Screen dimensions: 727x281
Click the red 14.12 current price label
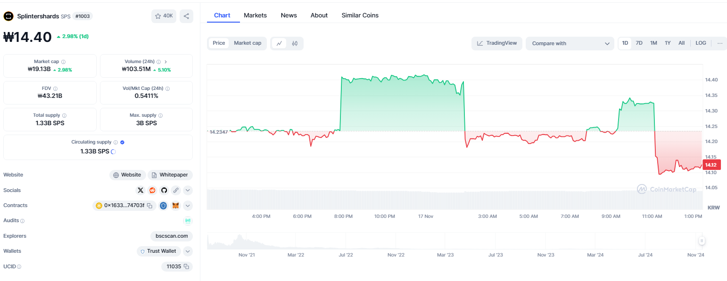pyautogui.click(x=711, y=165)
